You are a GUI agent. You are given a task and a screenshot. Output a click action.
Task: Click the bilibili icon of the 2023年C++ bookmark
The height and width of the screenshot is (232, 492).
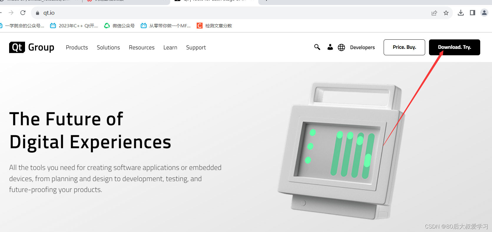(x=53, y=26)
